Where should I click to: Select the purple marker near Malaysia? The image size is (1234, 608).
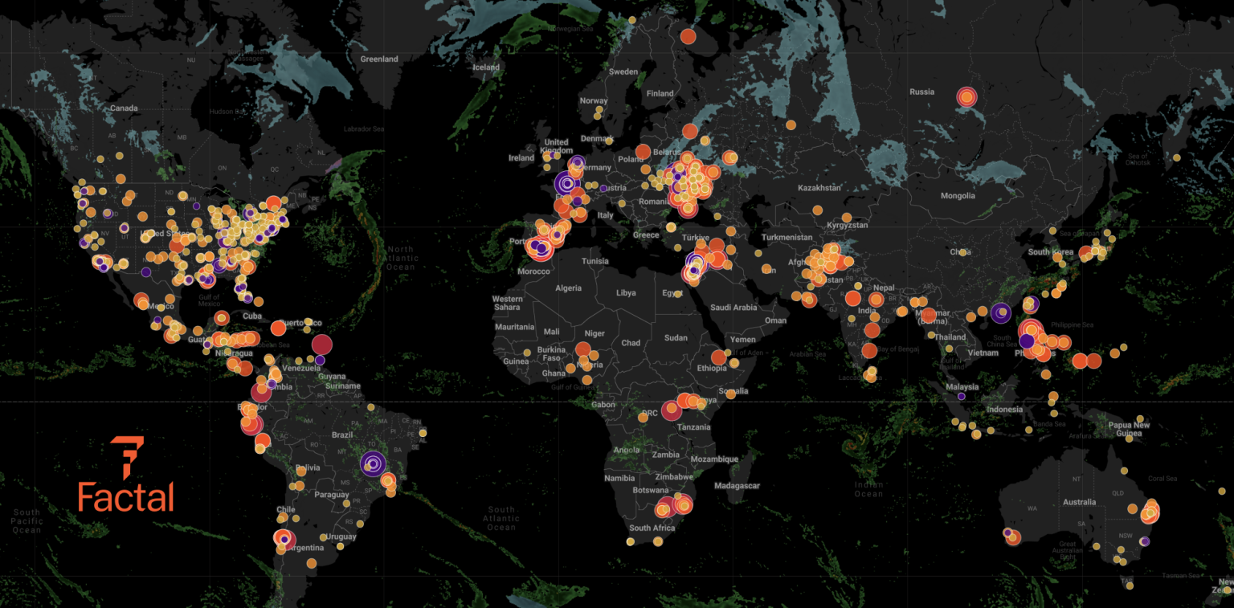coord(961,397)
